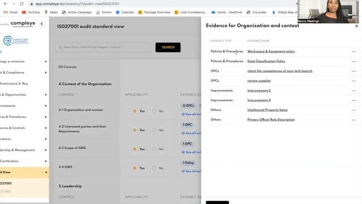Click the browser forward arrow

pyautogui.click(x=14, y=4)
